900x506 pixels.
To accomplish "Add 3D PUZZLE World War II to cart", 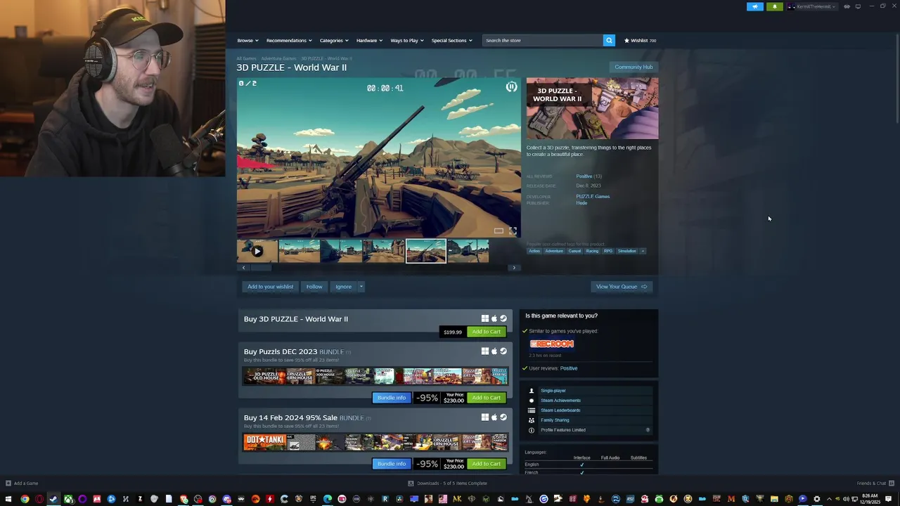I will 486,332.
